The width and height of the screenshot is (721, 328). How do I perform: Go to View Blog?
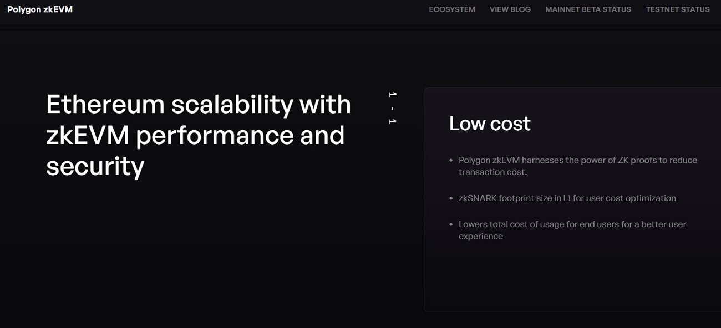(x=510, y=9)
